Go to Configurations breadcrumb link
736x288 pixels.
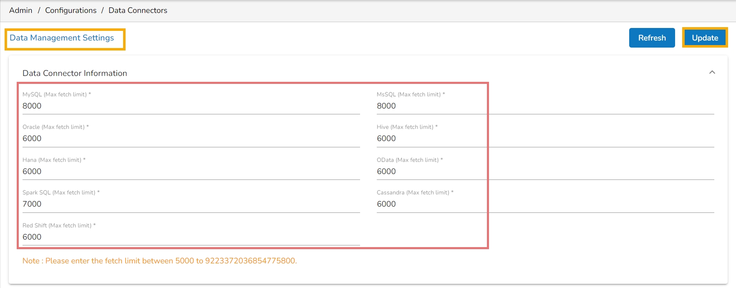click(x=71, y=10)
